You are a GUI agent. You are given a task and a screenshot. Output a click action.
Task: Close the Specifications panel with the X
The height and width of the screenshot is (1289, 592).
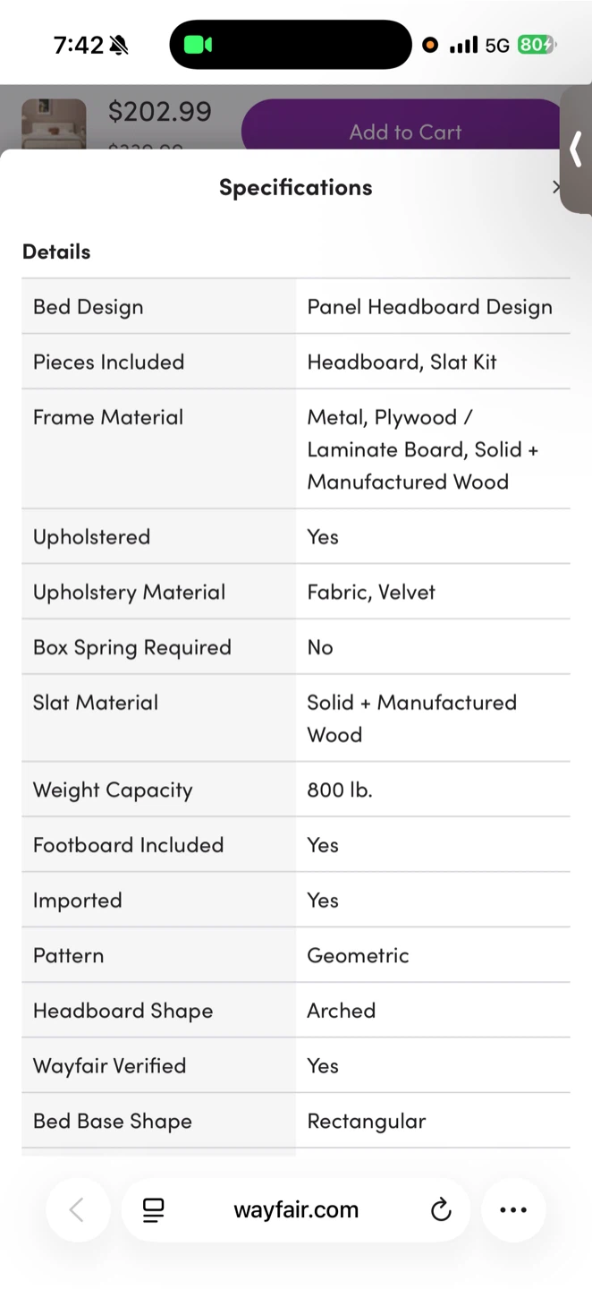[556, 187]
